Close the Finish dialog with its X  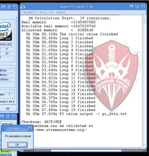tap(30, 128)
